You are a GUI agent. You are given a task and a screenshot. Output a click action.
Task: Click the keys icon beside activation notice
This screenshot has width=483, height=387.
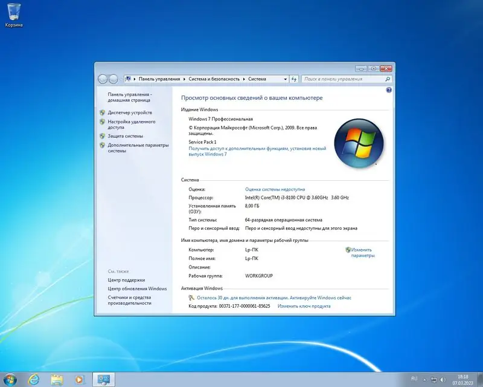click(191, 298)
